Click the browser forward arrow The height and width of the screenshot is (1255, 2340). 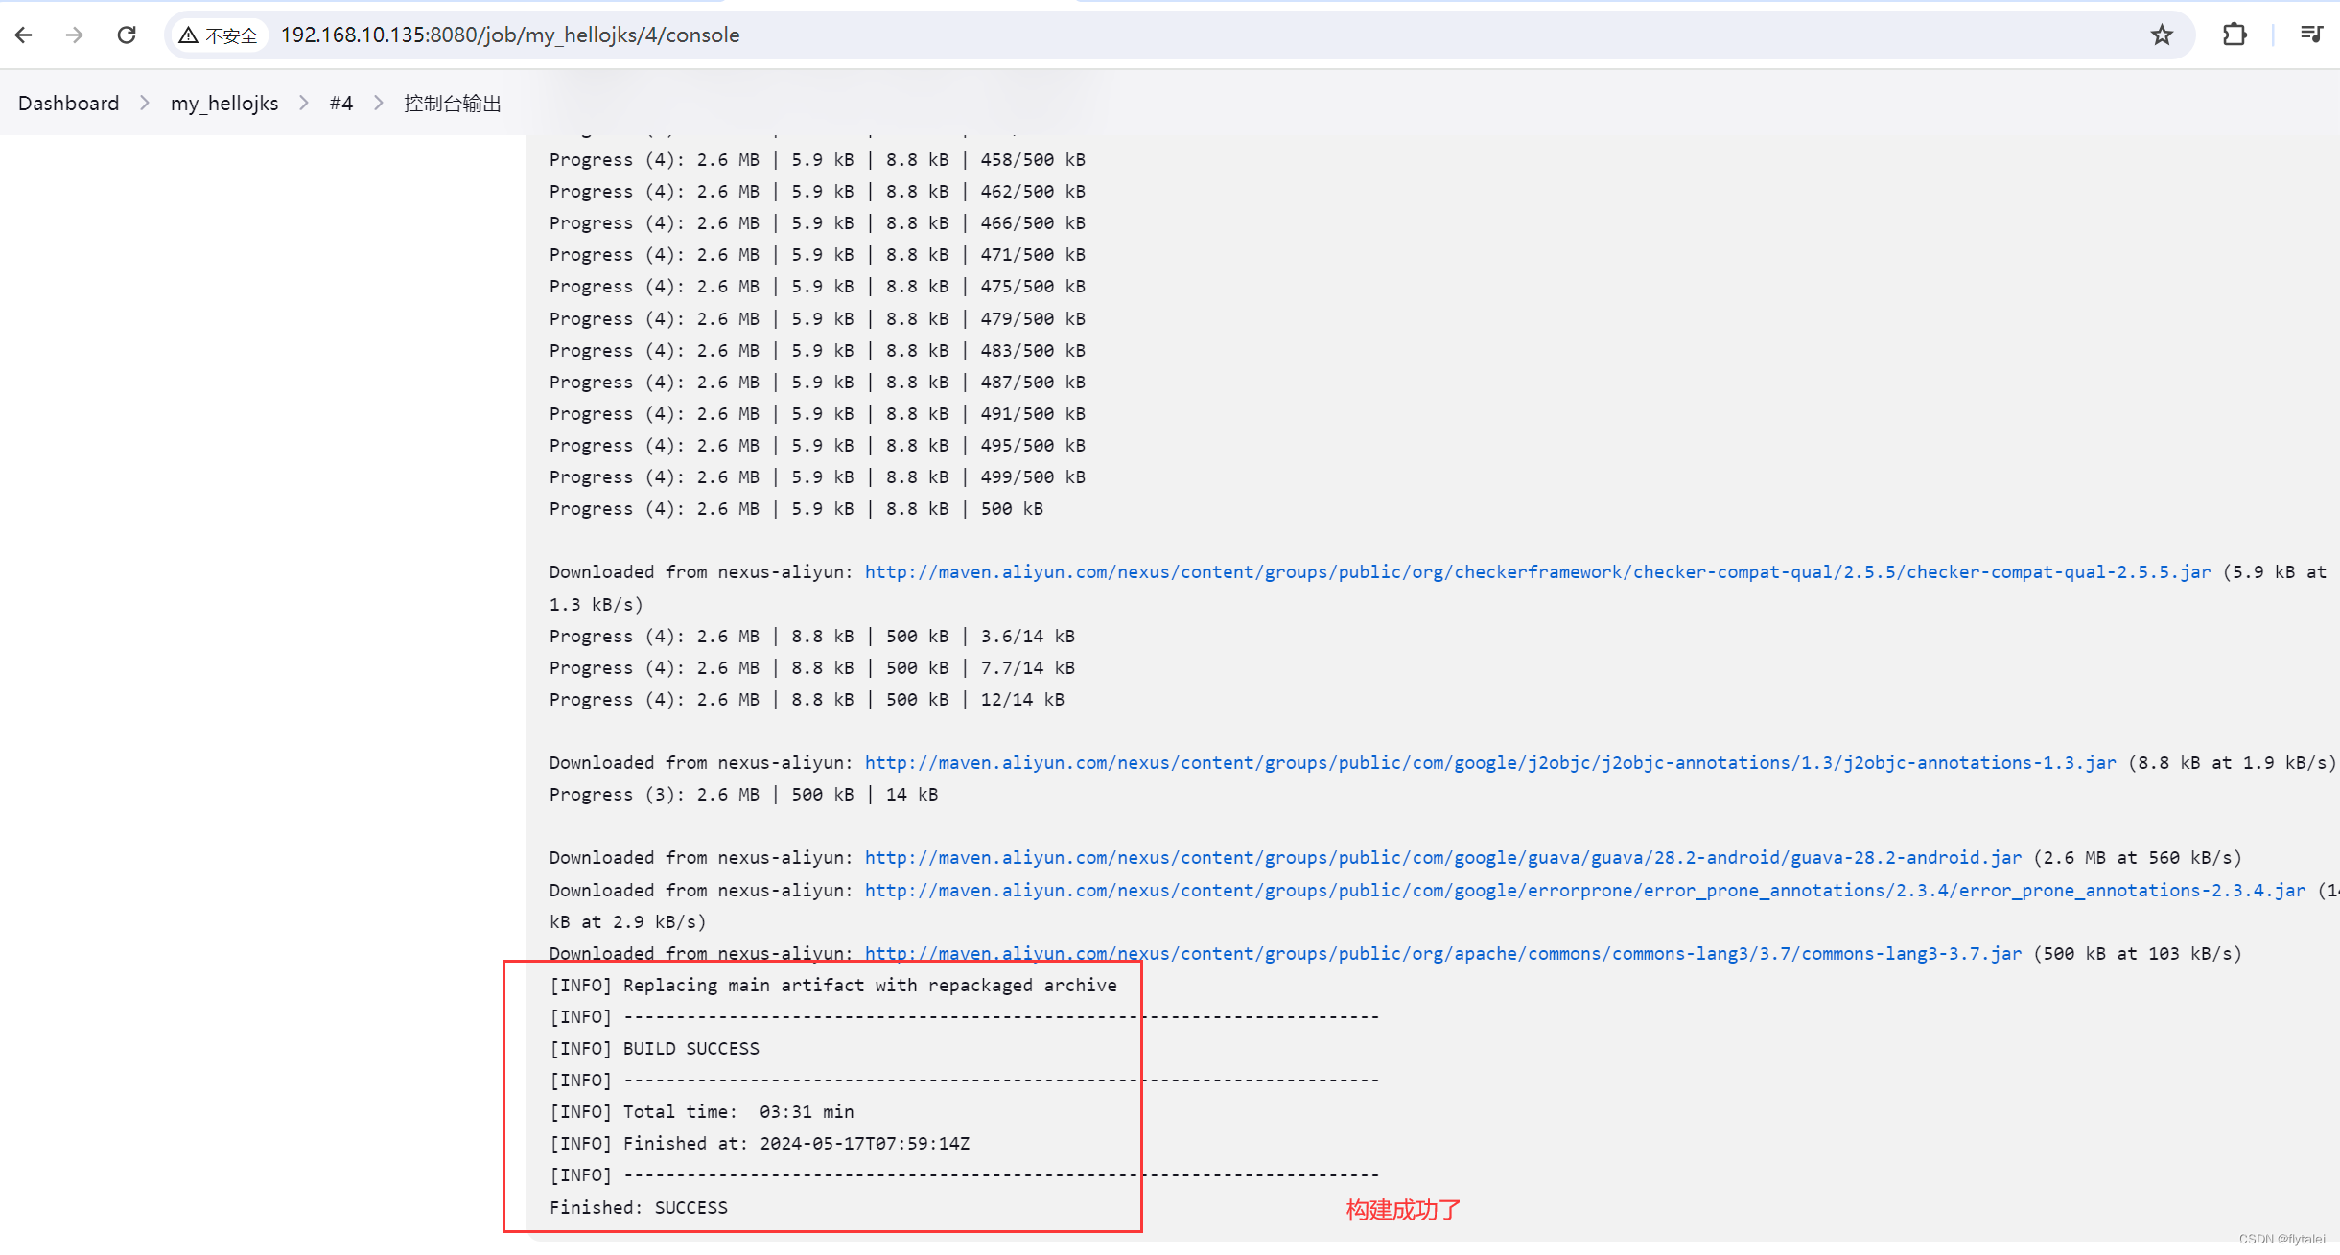pyautogui.click(x=75, y=35)
